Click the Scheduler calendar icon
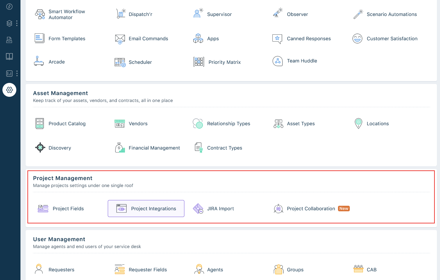 click(120, 62)
